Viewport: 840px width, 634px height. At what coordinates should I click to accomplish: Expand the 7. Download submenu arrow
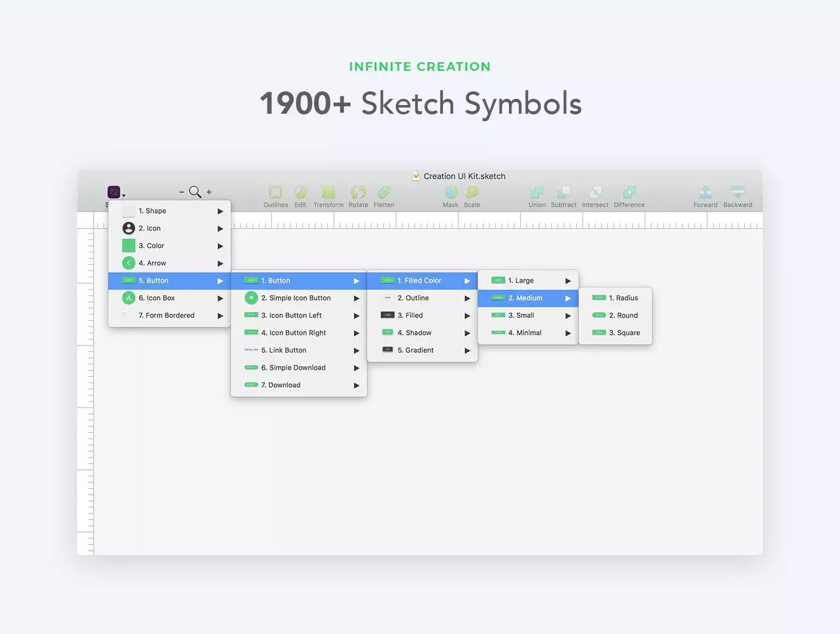(357, 385)
